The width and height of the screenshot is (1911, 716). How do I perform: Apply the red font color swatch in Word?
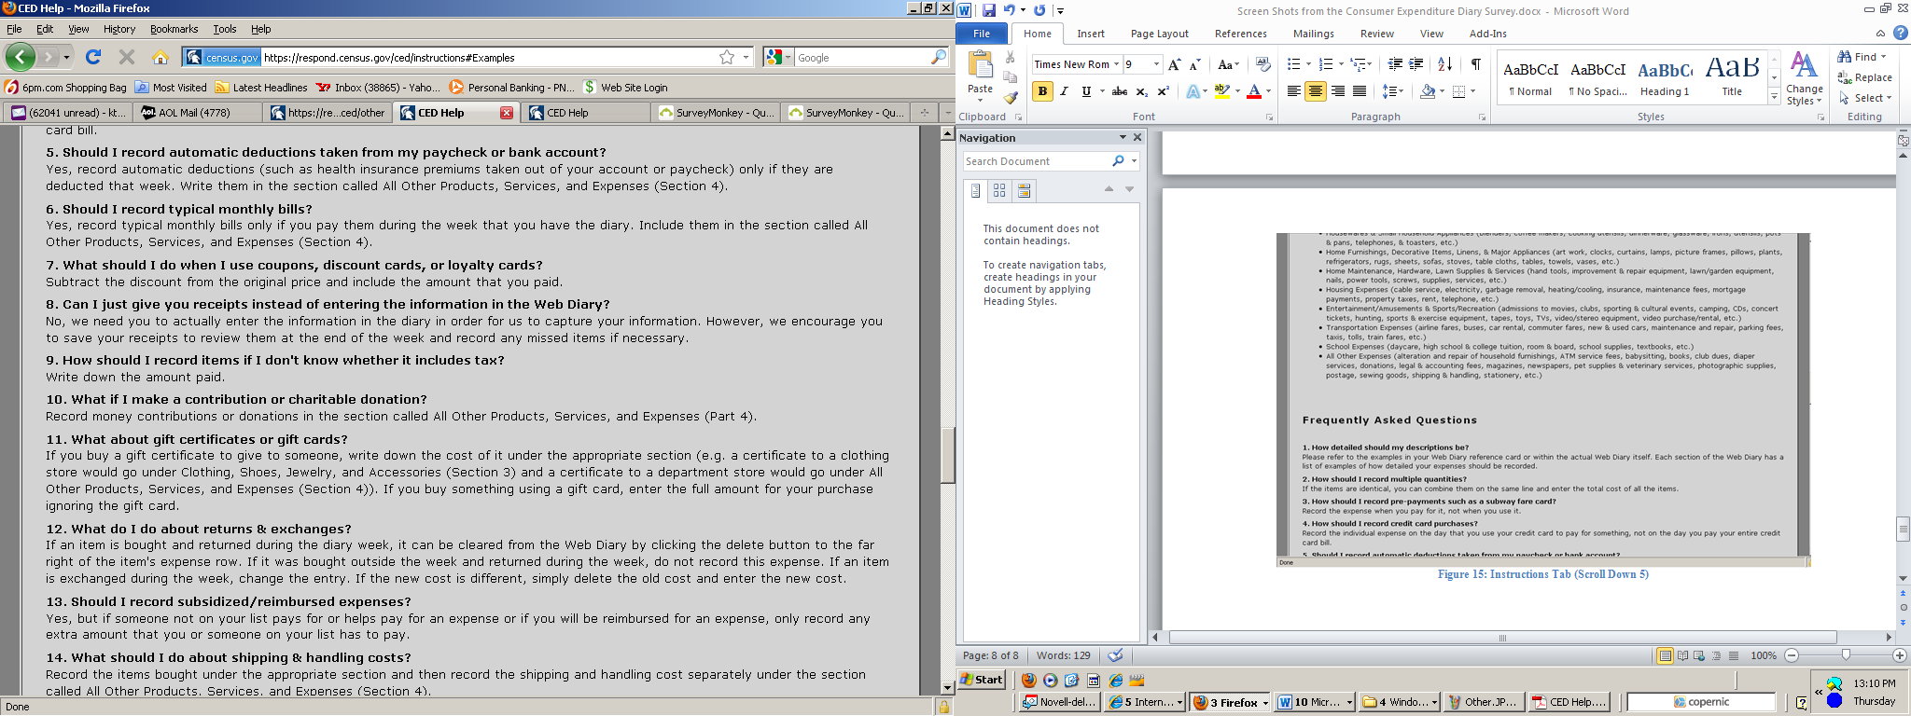click(1254, 91)
